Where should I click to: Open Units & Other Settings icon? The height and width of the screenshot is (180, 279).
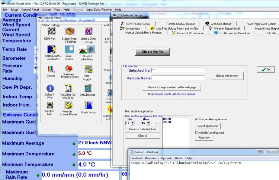(89, 32)
